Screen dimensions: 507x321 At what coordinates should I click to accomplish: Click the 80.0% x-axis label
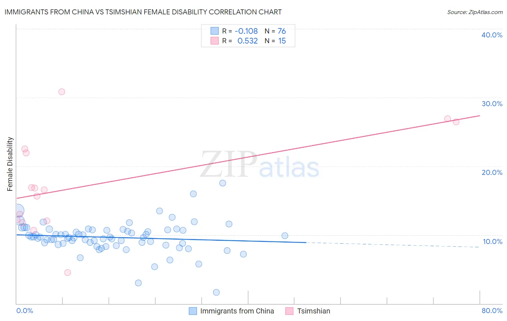click(492, 311)
